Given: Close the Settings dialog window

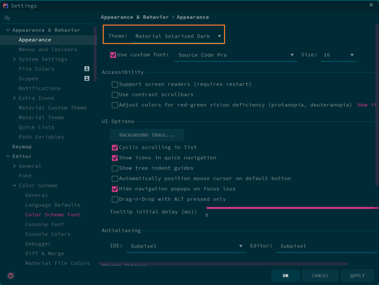Looking at the screenshot, I should [x=371, y=5].
